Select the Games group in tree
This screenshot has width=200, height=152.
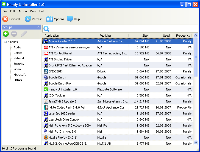click(18, 53)
